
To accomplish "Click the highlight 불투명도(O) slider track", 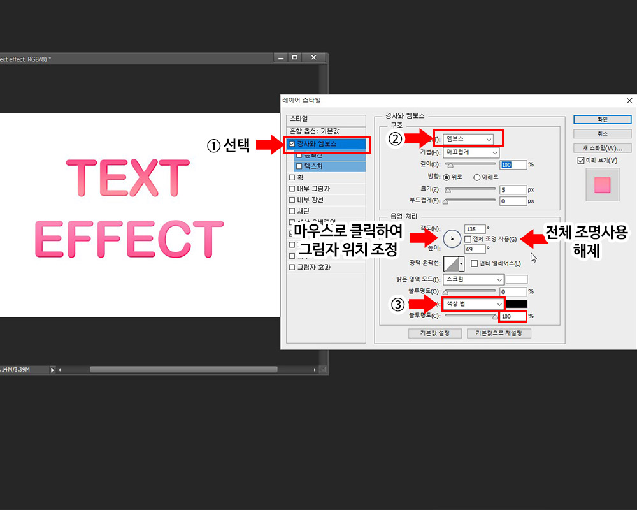I will coord(471,291).
